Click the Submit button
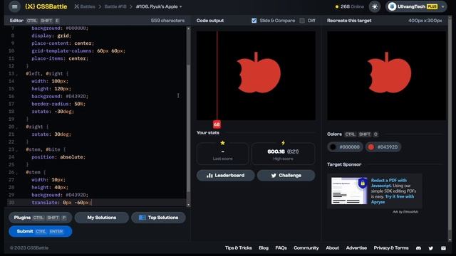Screen dimensions: 456x256 pos(41,231)
